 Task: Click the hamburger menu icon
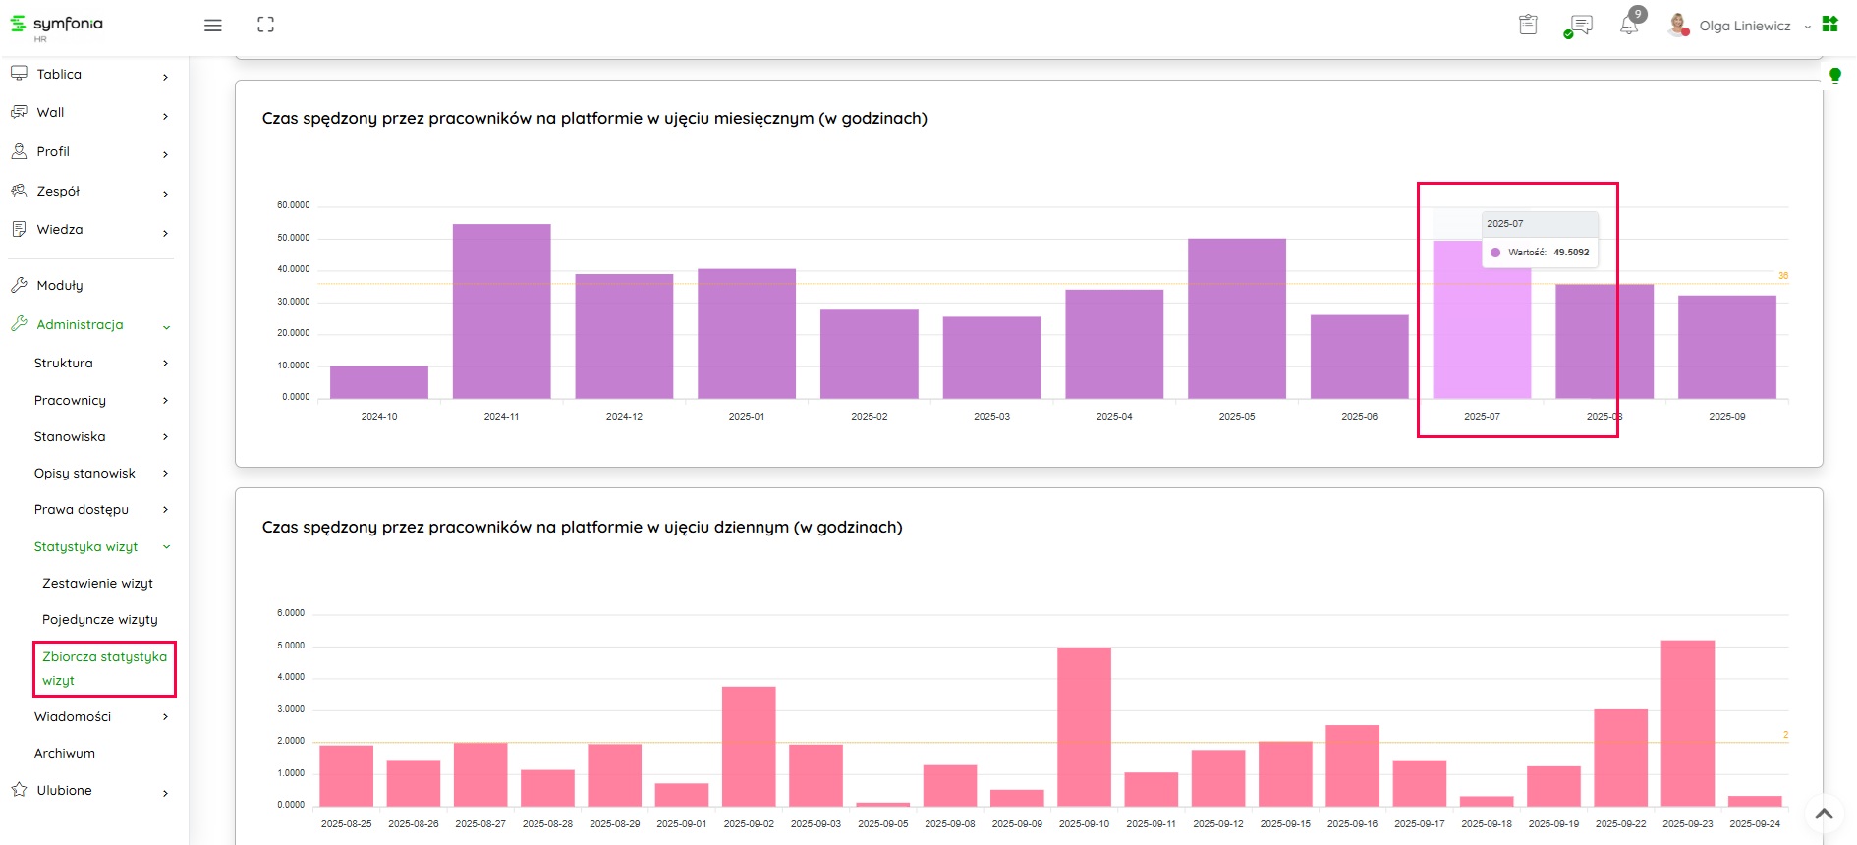click(212, 26)
